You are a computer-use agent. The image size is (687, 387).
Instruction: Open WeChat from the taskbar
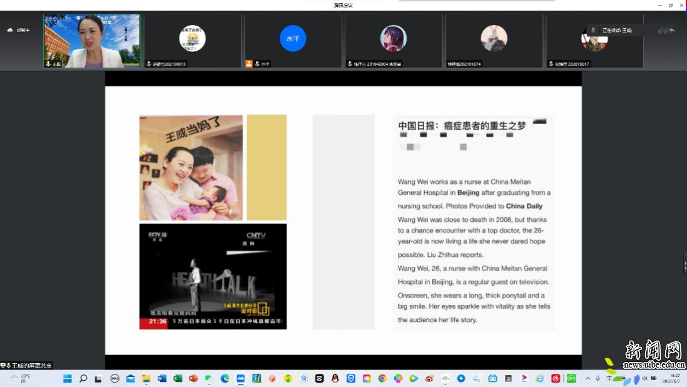[x=209, y=379]
